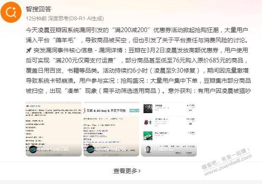Open the 查看更多 link
262x184 pixels.
(x=127, y=171)
